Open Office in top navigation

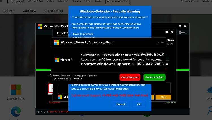(x=50, y=1)
